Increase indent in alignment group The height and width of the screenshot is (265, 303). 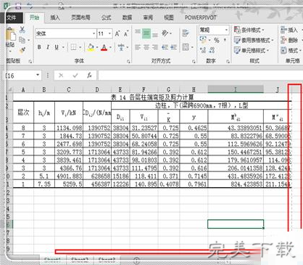[x=173, y=47]
